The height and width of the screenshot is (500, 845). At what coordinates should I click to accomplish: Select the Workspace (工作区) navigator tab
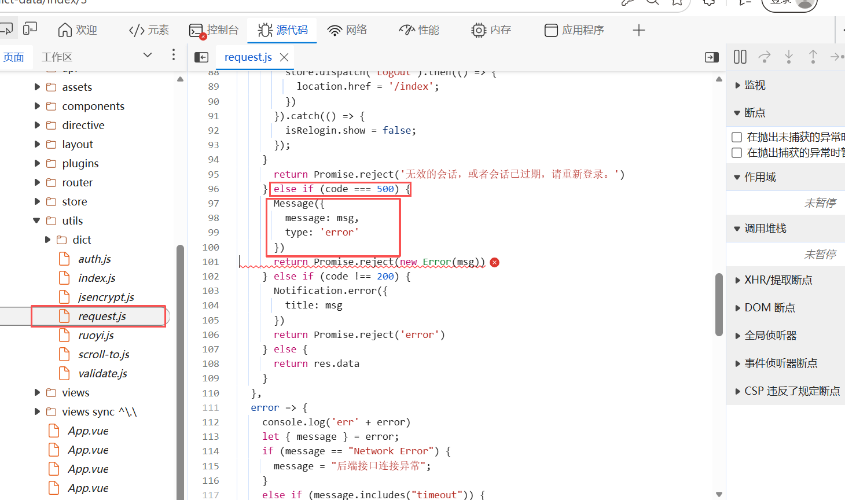tap(57, 57)
